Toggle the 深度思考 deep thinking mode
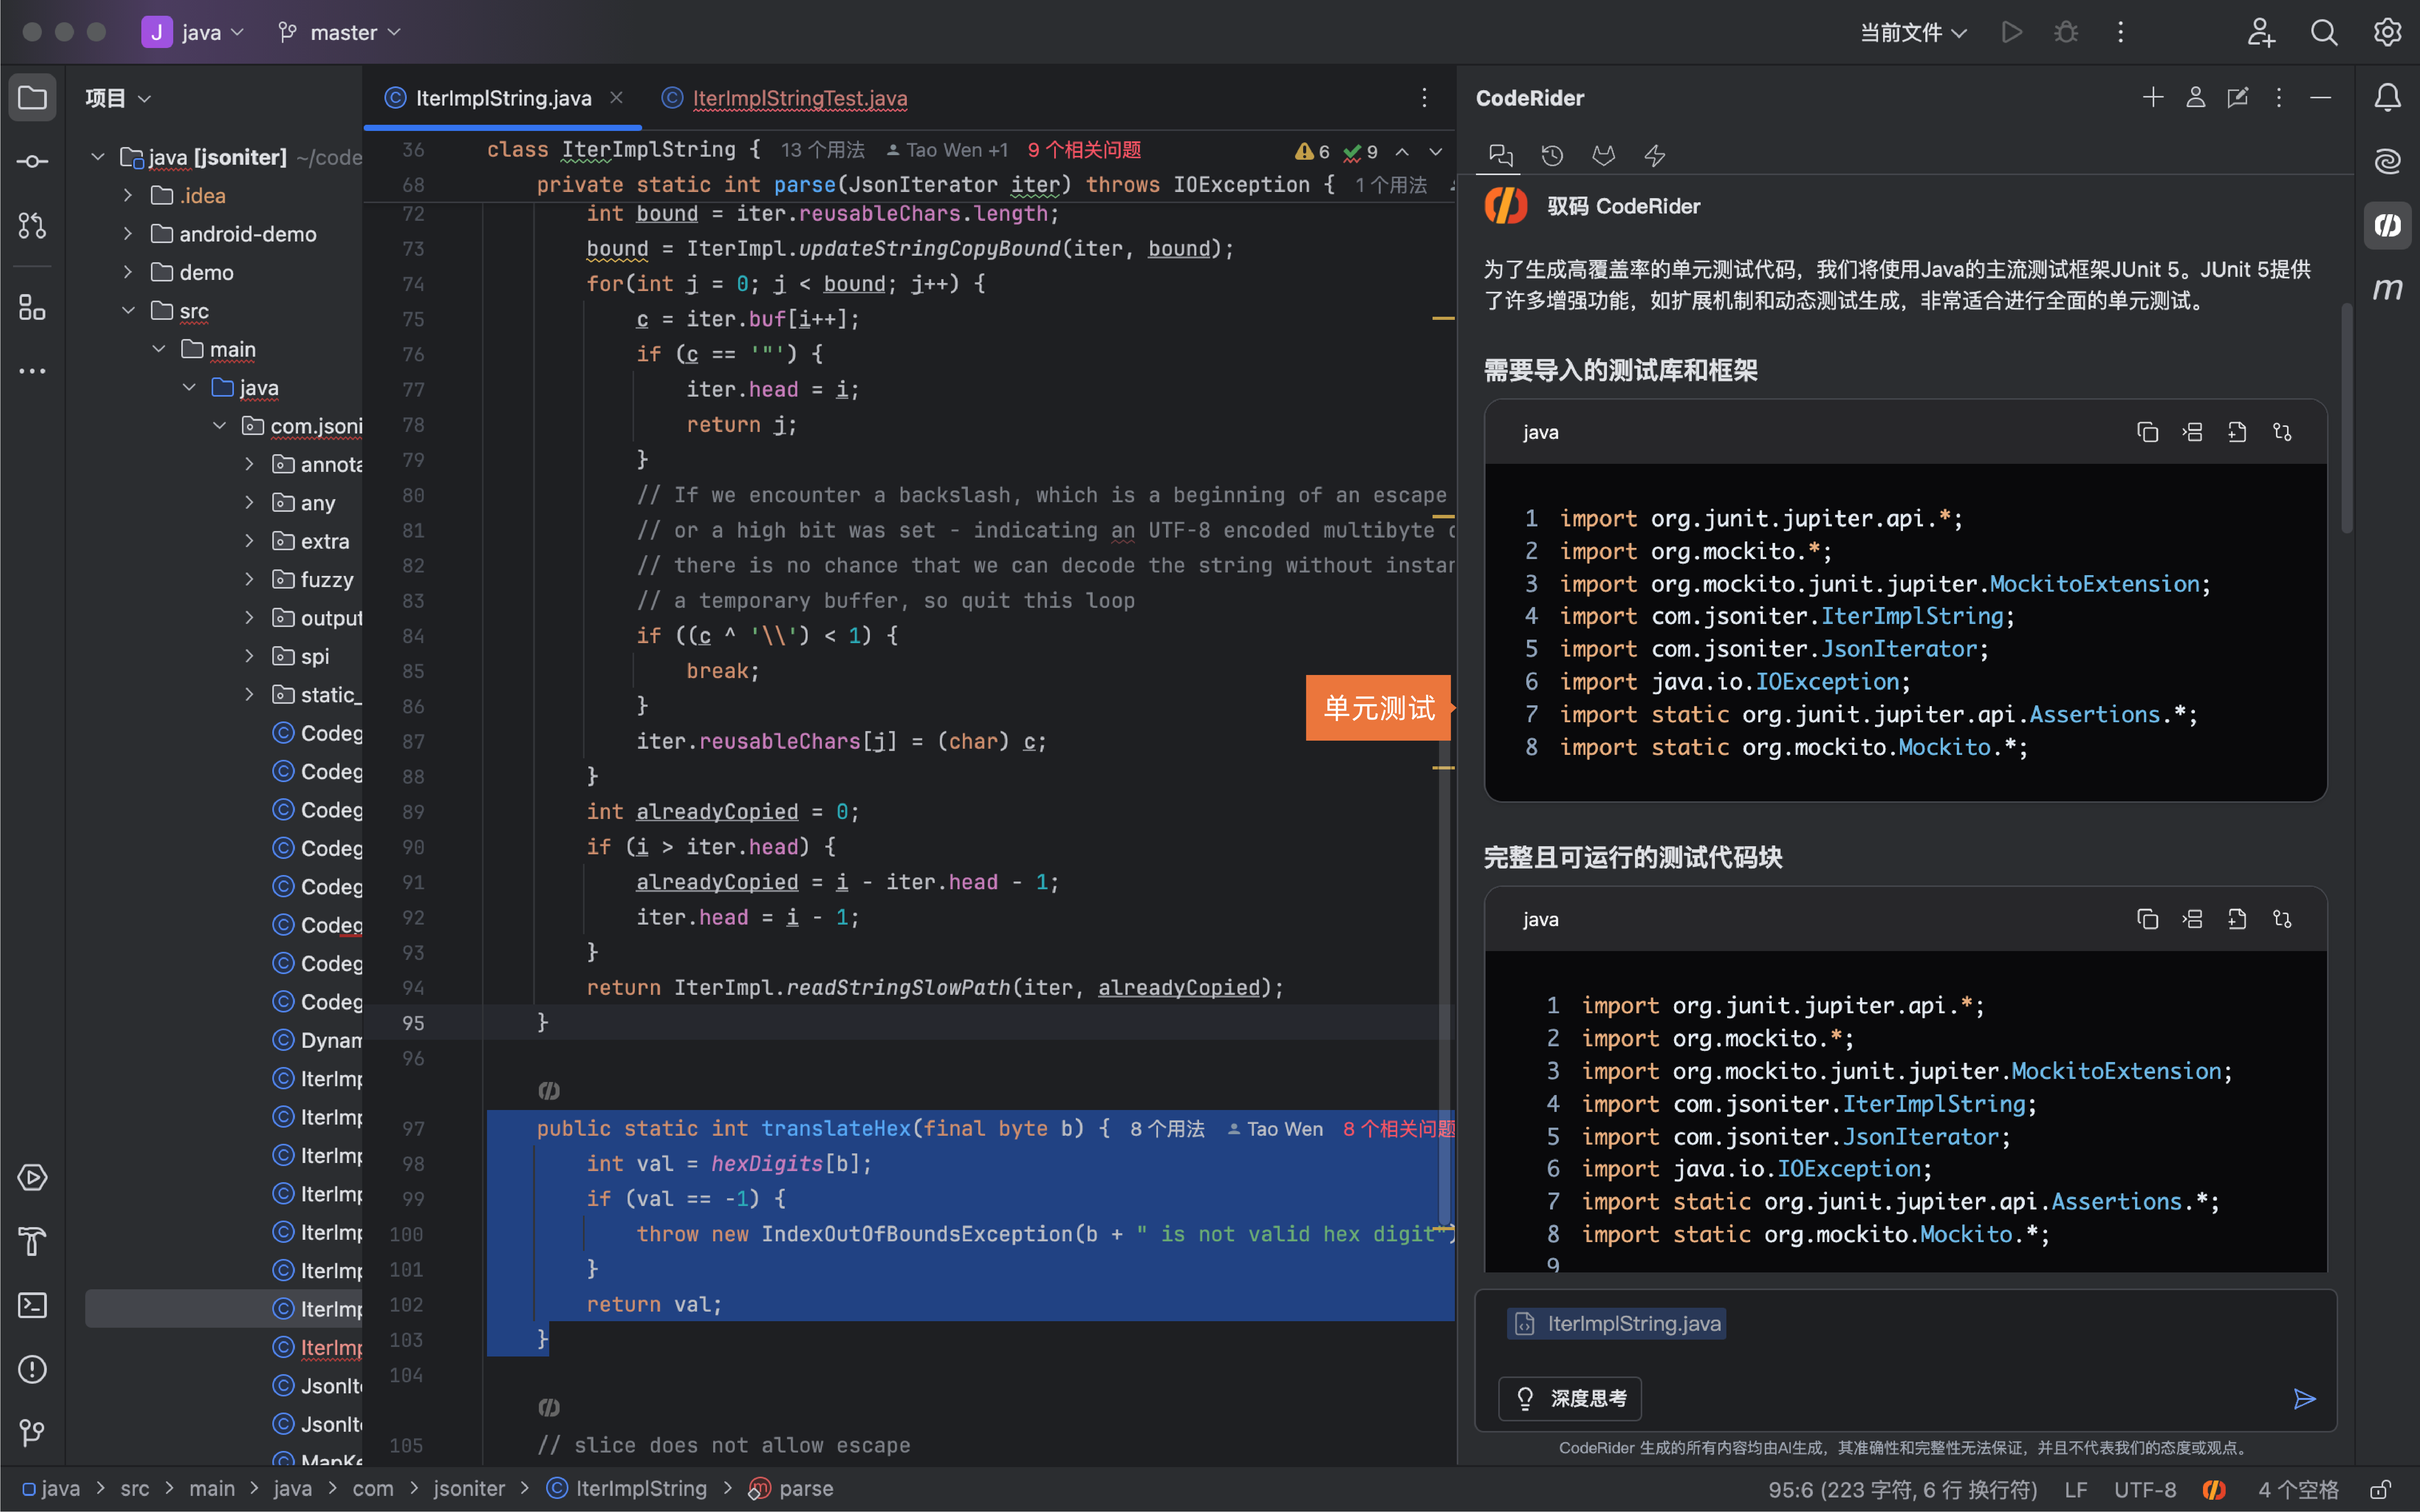The width and height of the screenshot is (2420, 1512). click(x=1570, y=1399)
